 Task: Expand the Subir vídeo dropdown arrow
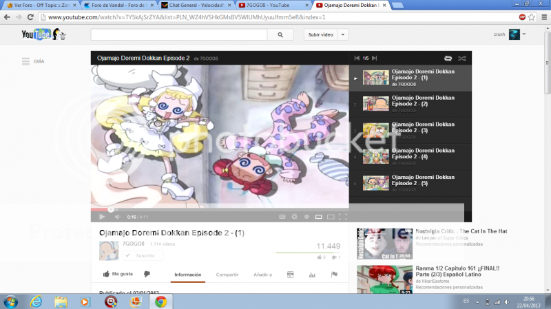pyautogui.click(x=343, y=35)
